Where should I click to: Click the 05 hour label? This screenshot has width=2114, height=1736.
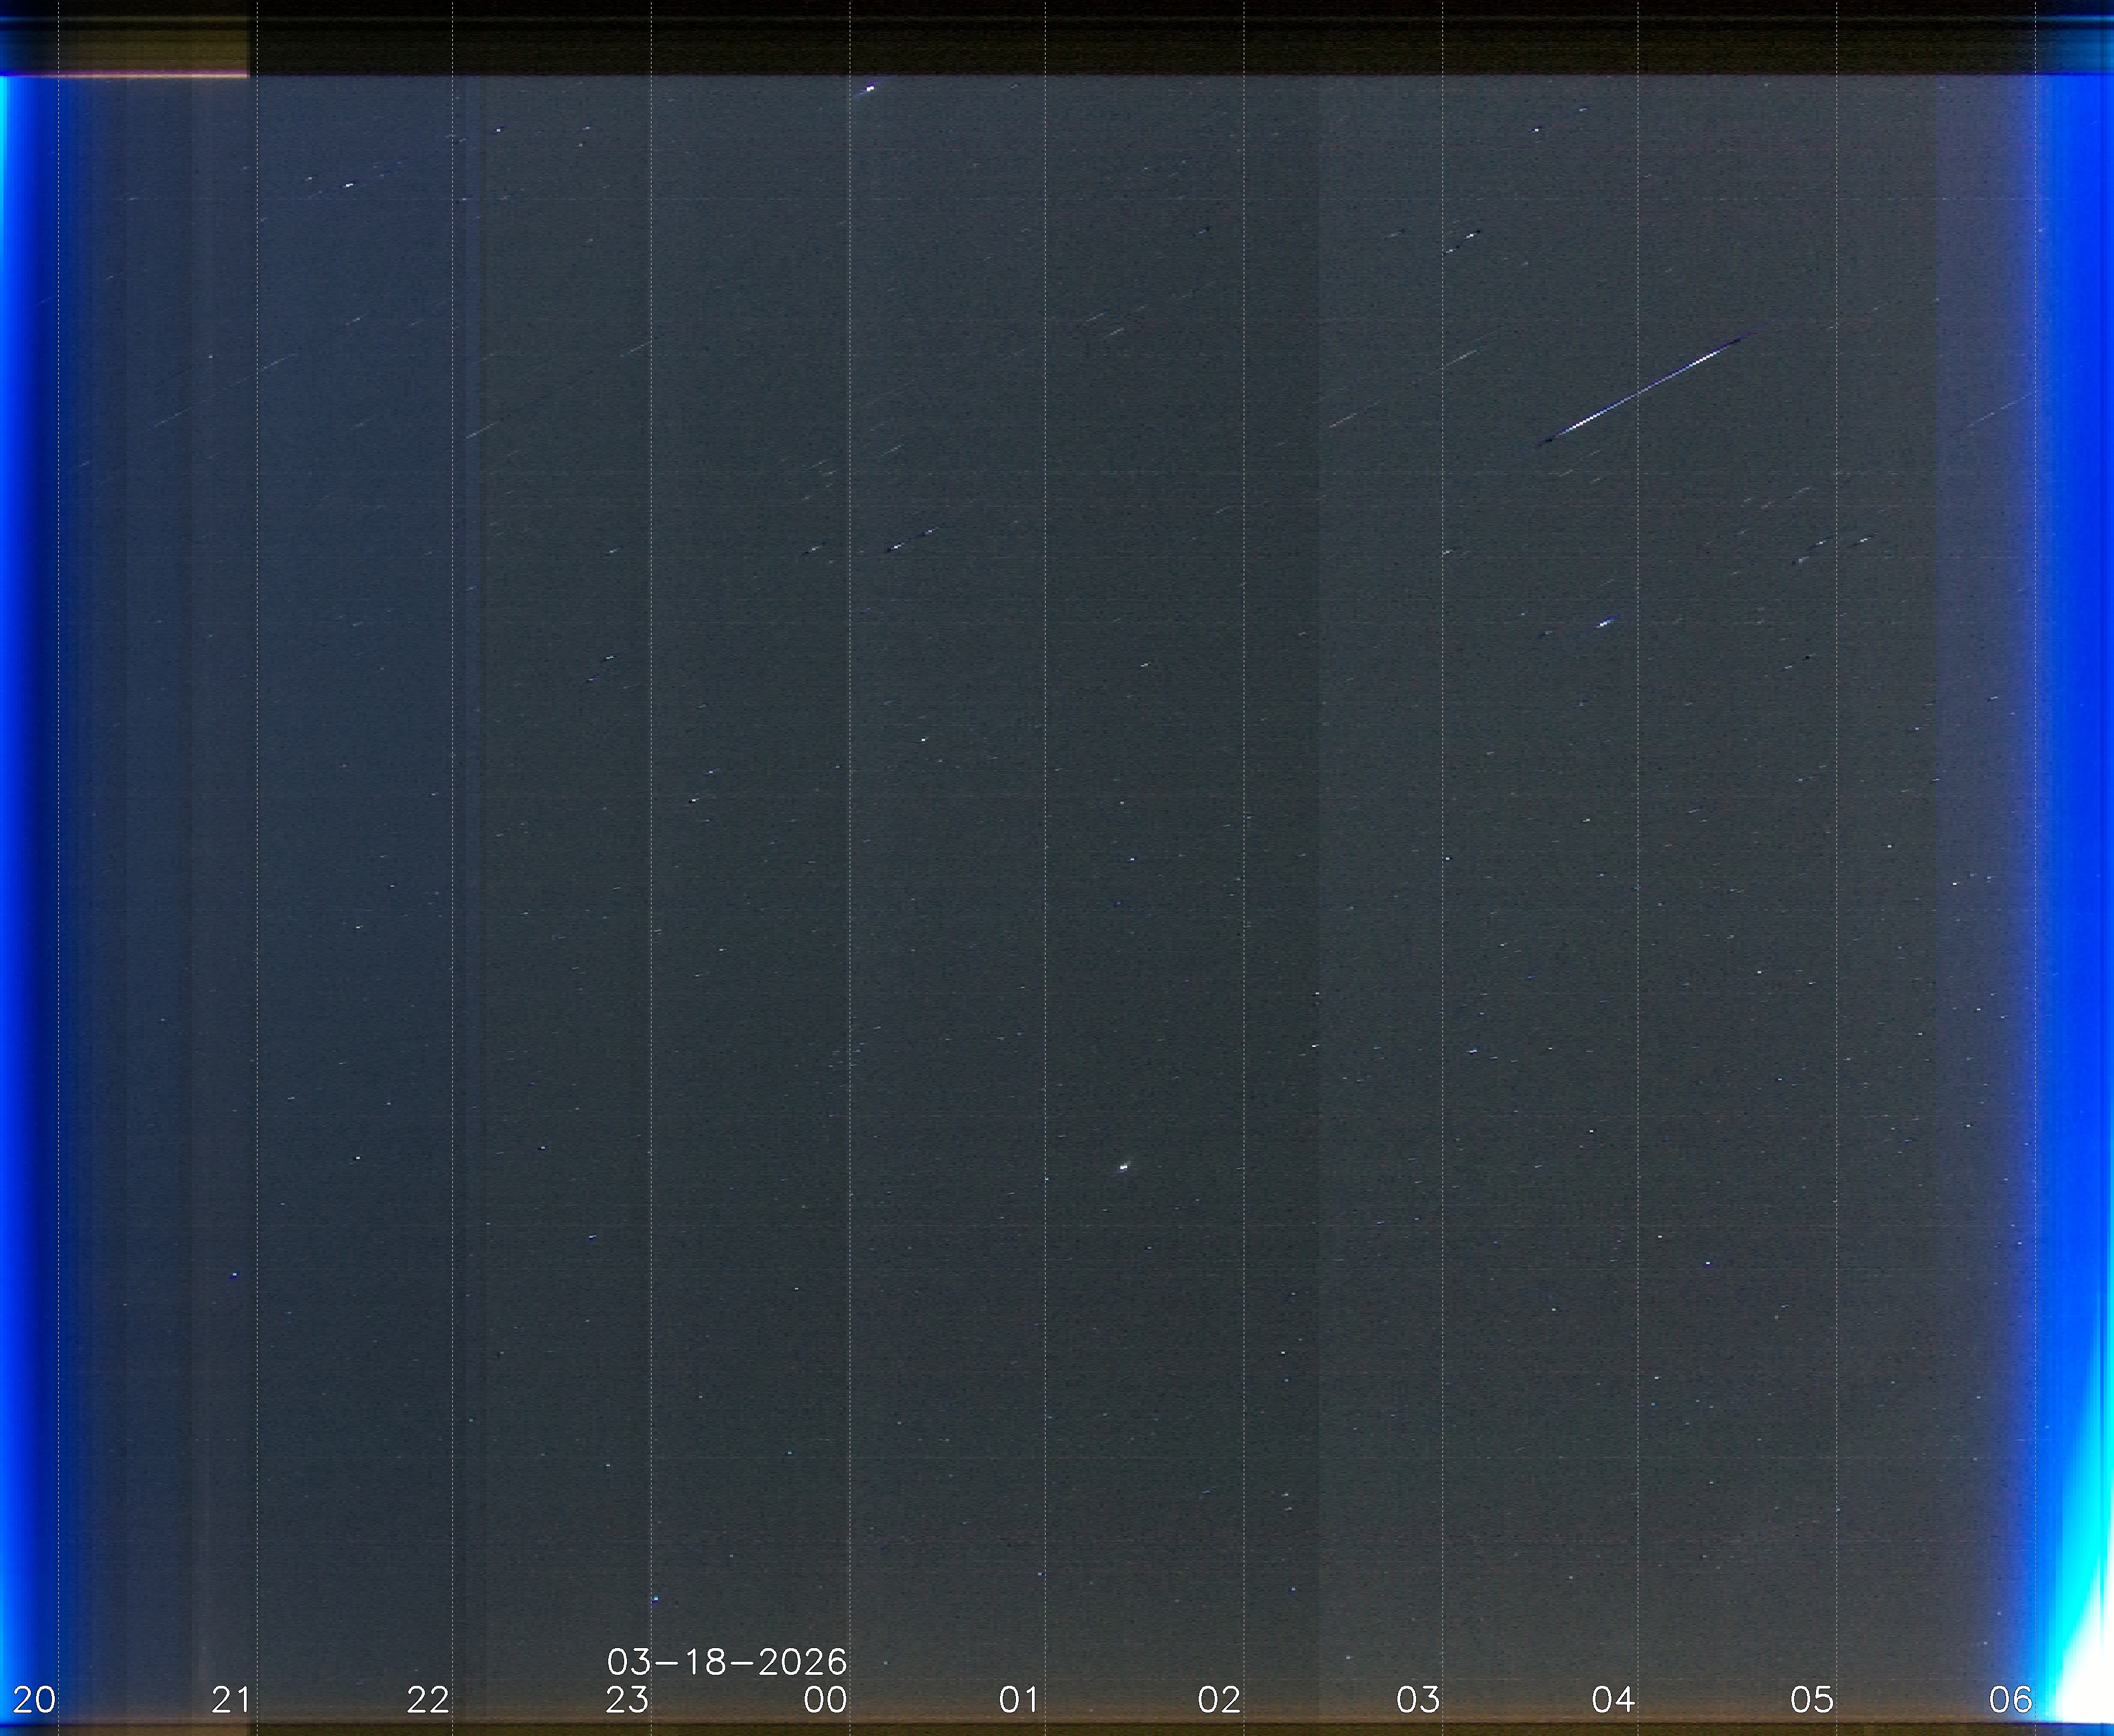point(1812,1699)
